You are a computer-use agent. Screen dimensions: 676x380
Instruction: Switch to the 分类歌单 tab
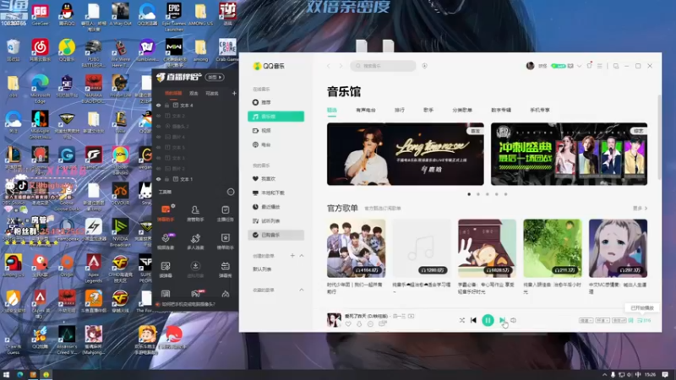coord(462,111)
